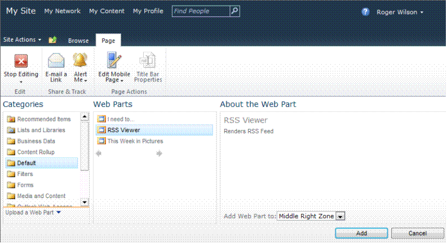Choose the I need to... web part
Image resolution: width=447 pixels, height=243 pixels.
pyautogui.click(x=154, y=119)
